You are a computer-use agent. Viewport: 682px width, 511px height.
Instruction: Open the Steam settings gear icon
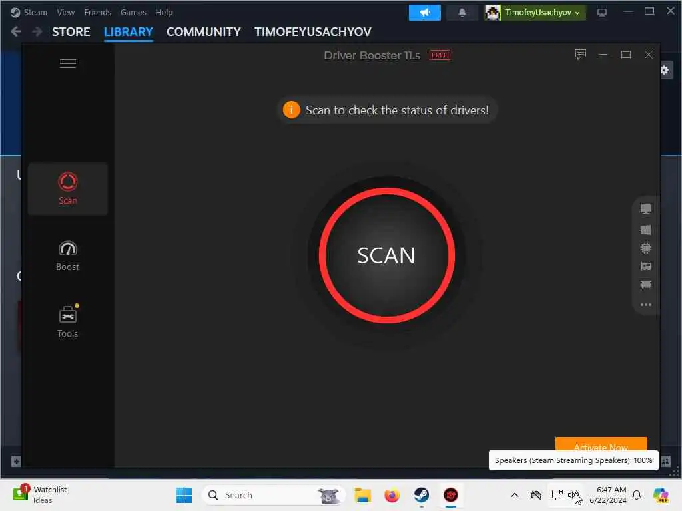[665, 70]
